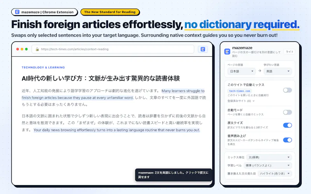Viewport: 311px width, 194px height.
Task: Click the mazemaze | Chrome Extension badge
Action: [44, 12]
